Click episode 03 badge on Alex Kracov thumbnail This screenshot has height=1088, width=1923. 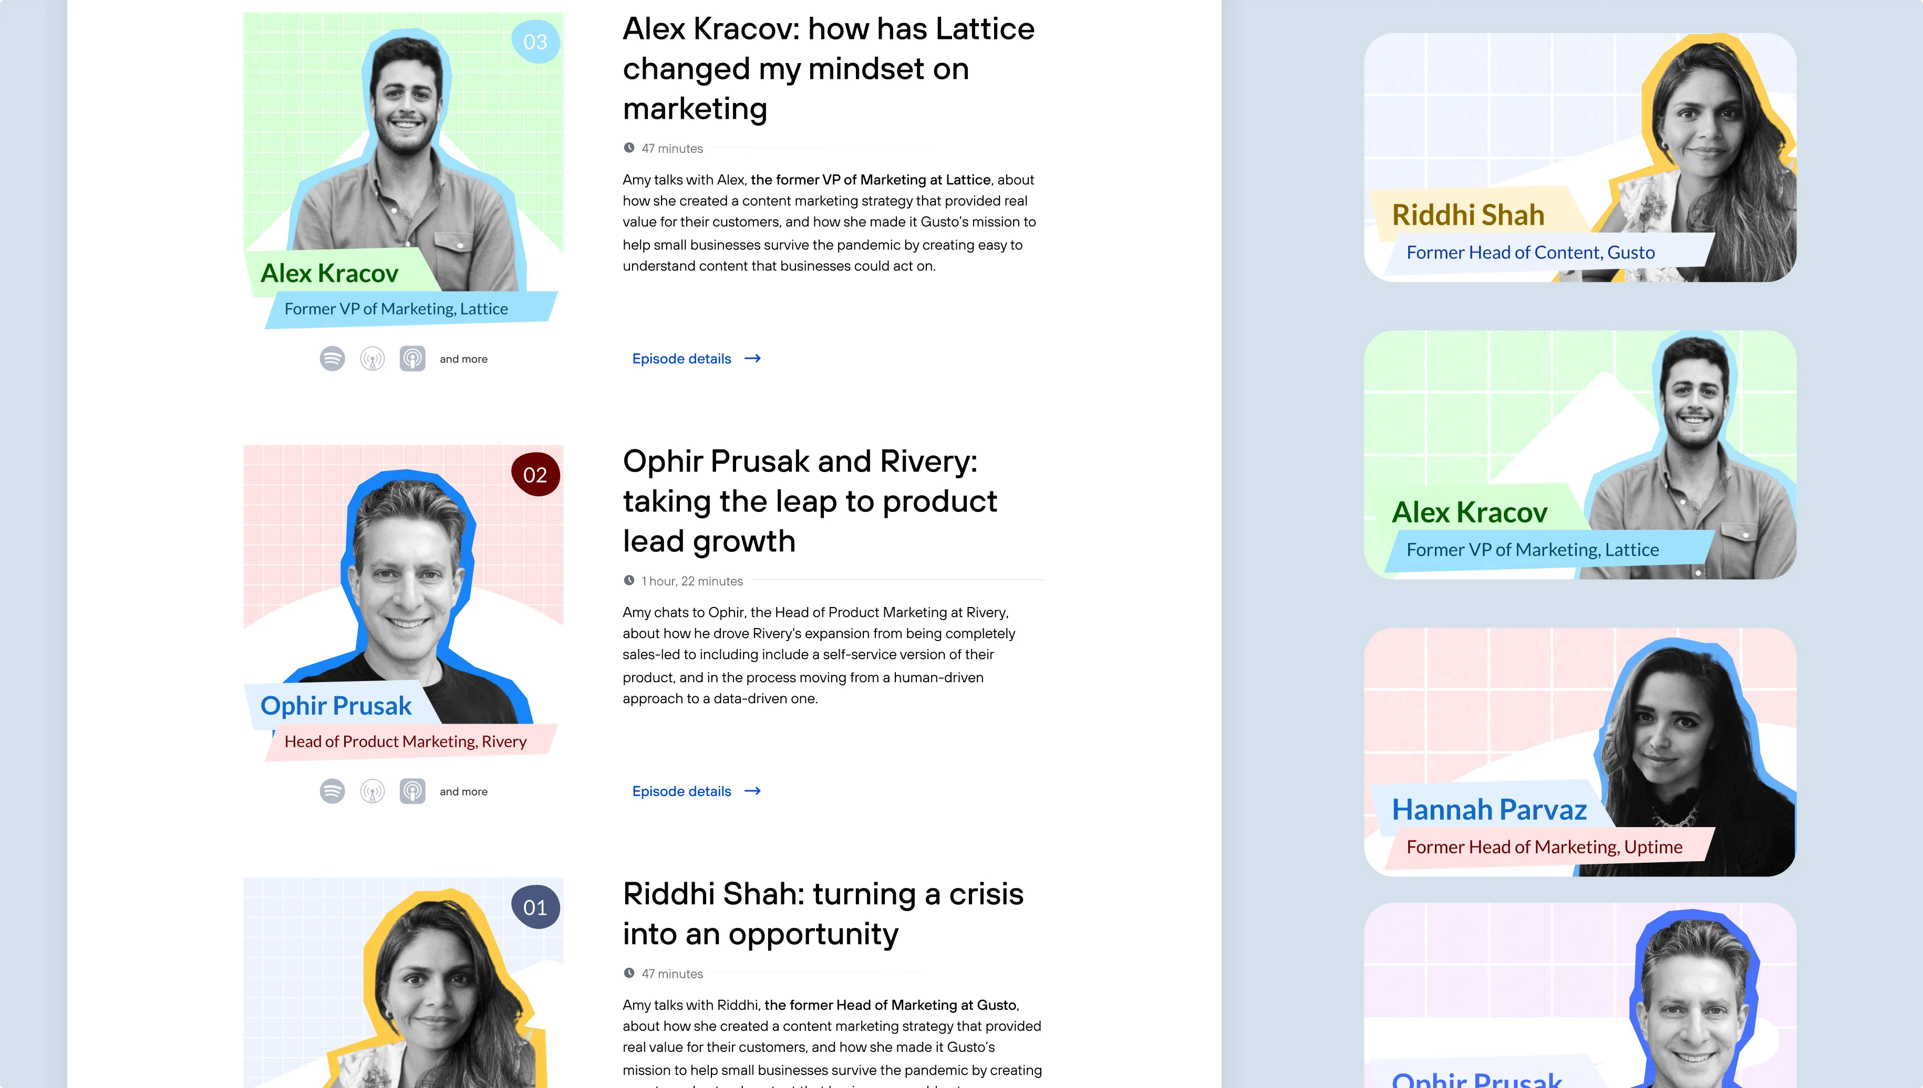tap(535, 42)
